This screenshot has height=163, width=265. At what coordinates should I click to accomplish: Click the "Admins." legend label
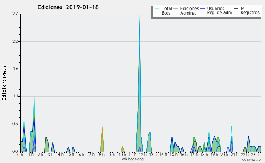click(188, 13)
